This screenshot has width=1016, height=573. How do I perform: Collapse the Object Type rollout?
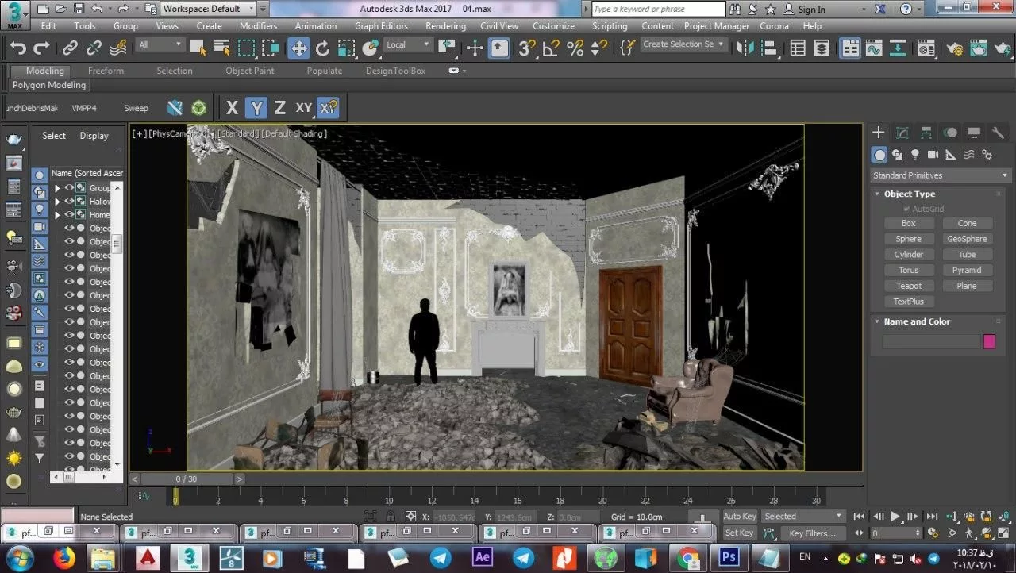click(x=910, y=194)
